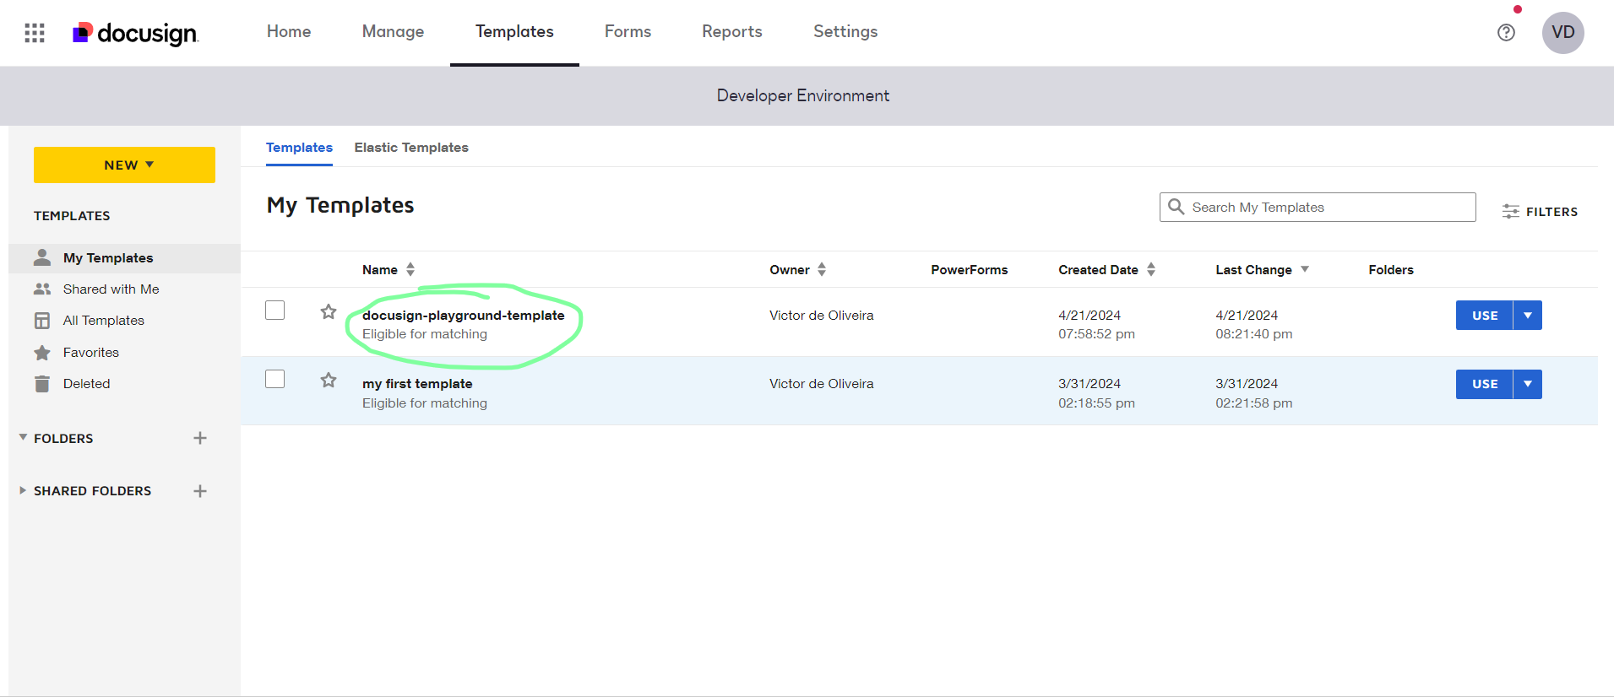Open FILTERS panel

pyautogui.click(x=1540, y=212)
